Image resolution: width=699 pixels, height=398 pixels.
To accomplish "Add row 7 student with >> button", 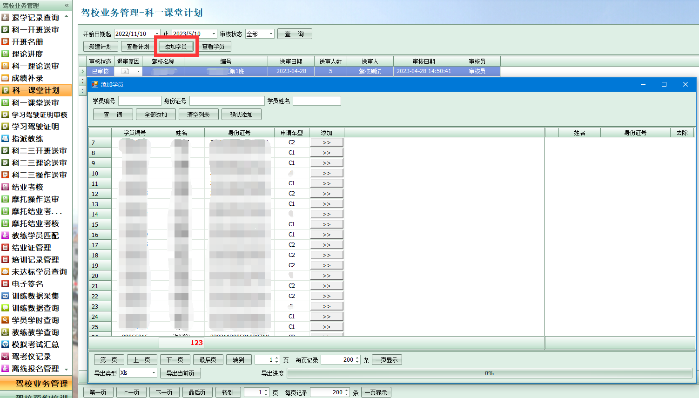I will (x=327, y=142).
